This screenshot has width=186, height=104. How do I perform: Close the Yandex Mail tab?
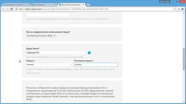tap(28, 5)
